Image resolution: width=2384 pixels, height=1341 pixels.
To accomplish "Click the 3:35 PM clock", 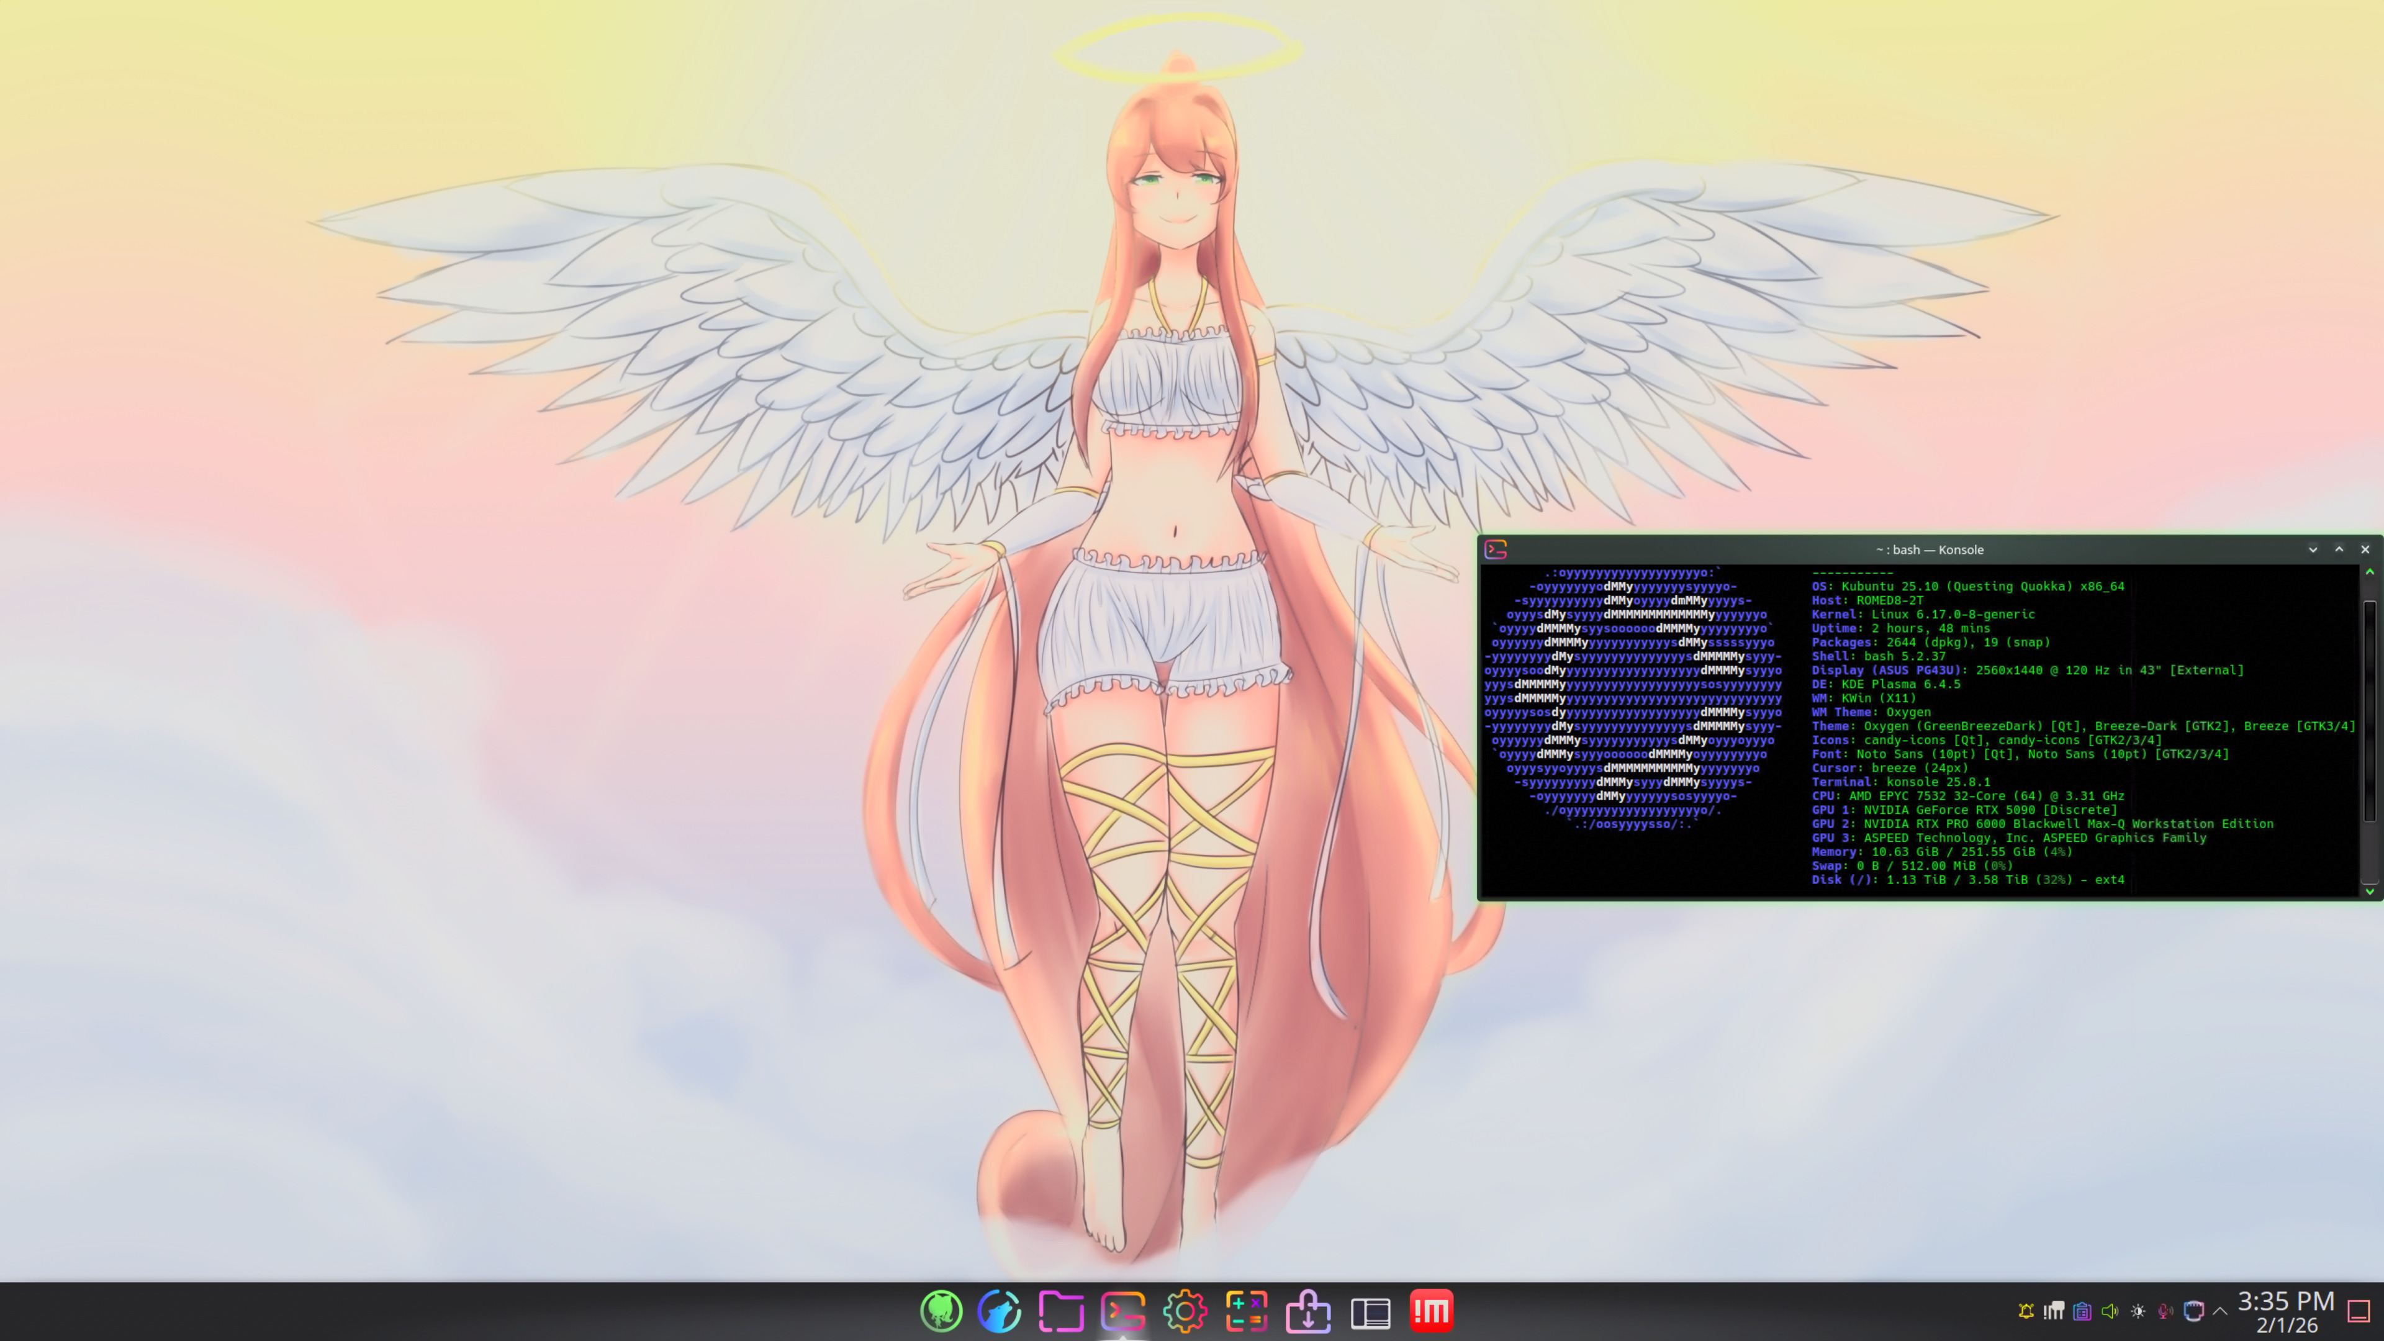I will tap(2285, 1311).
